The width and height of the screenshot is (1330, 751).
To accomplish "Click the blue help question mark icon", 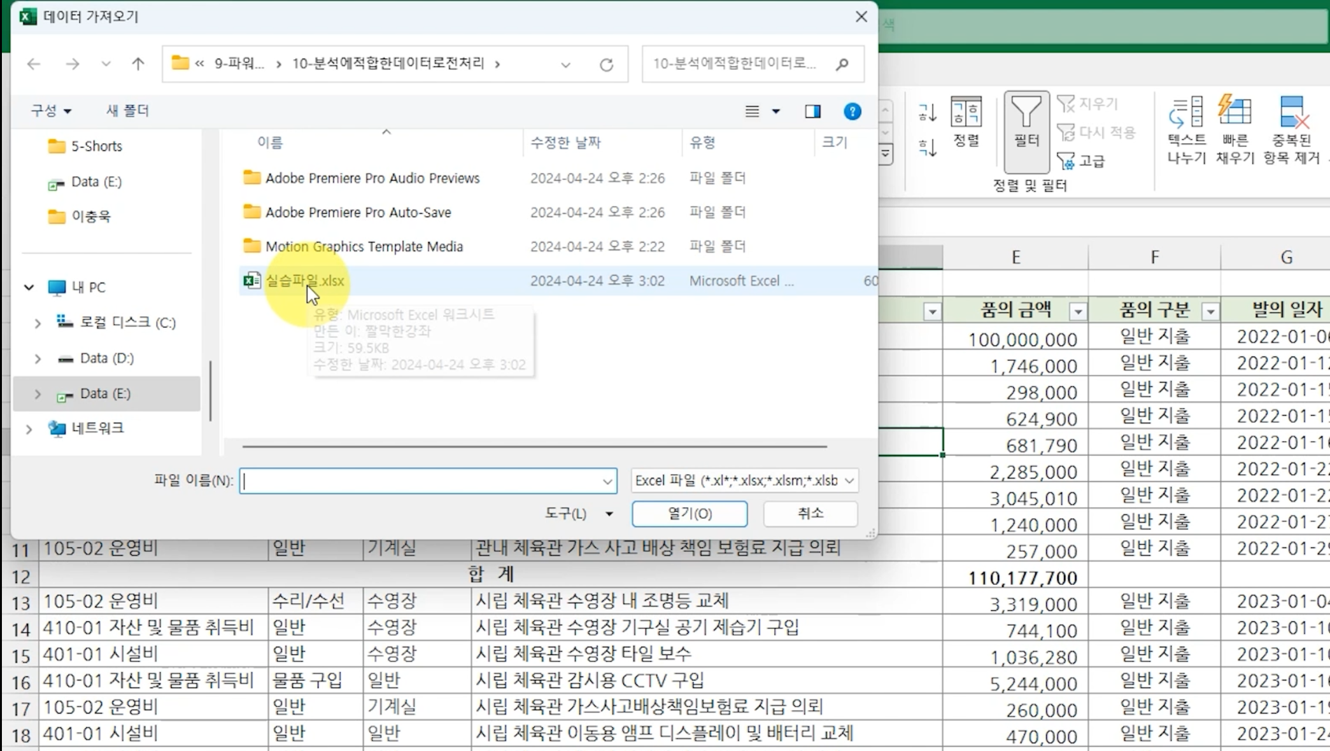I will [x=852, y=111].
